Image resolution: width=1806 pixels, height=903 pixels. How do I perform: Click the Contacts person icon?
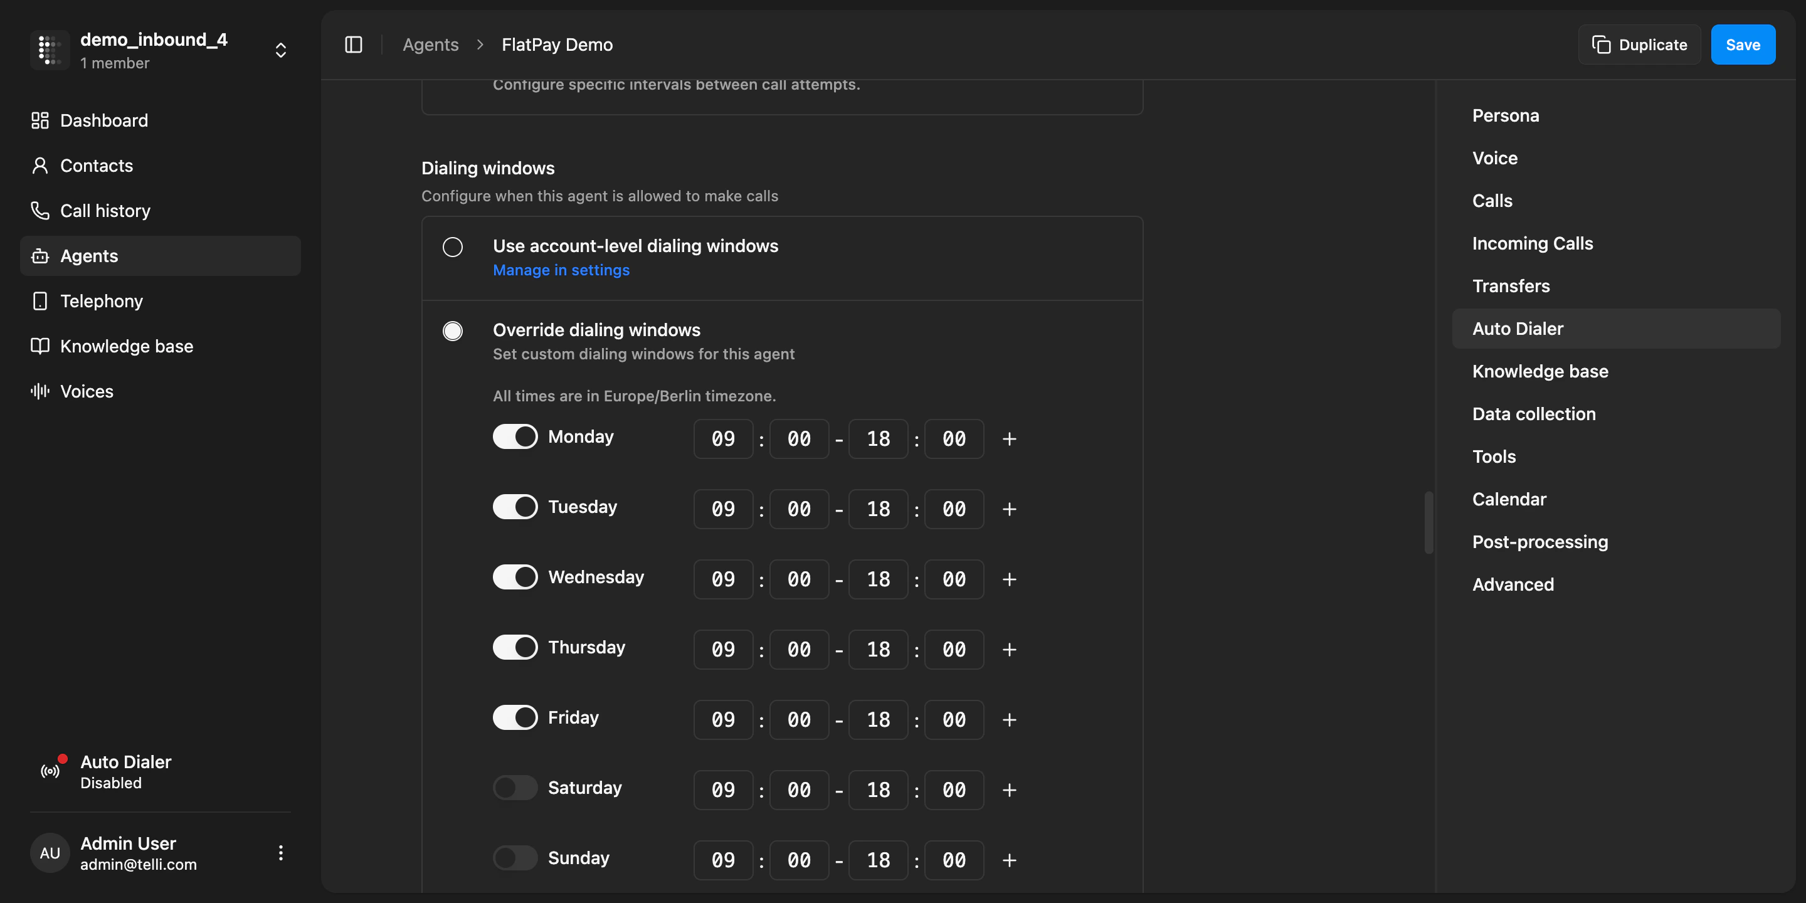[x=40, y=166]
